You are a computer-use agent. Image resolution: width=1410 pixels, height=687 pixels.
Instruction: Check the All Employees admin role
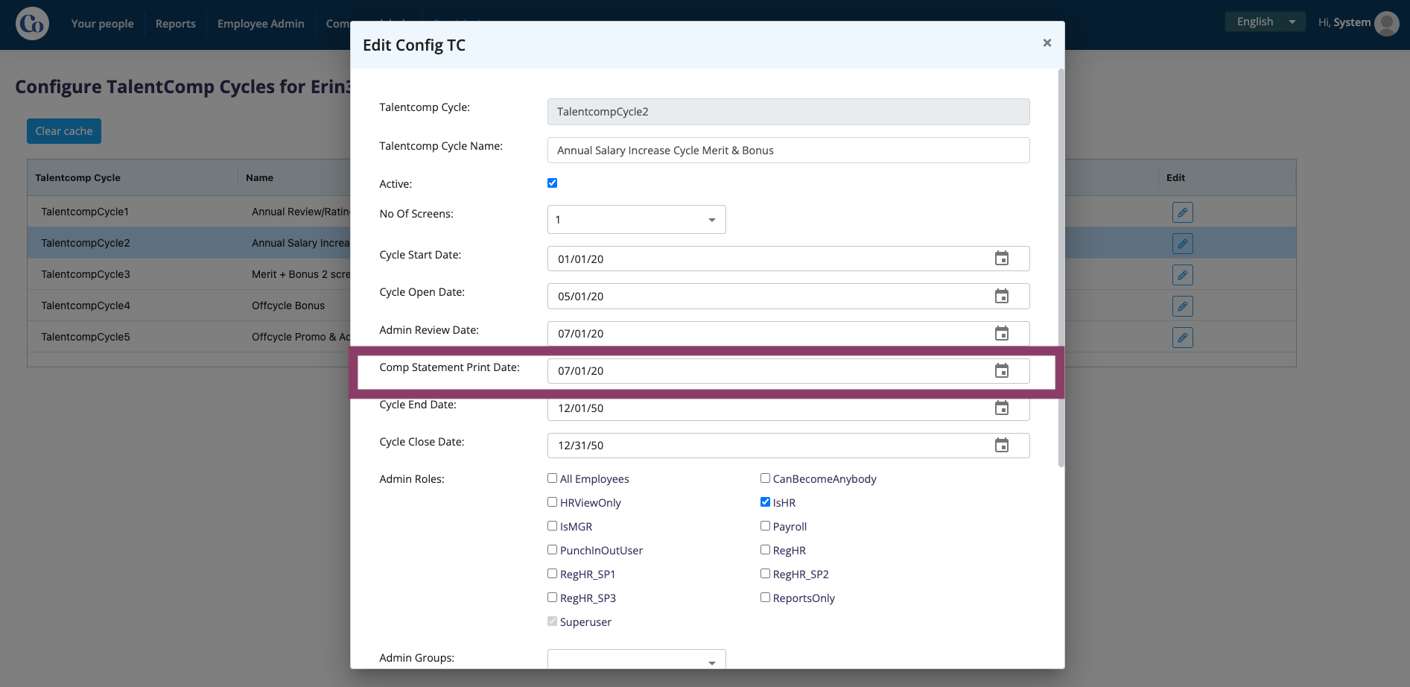(x=552, y=478)
